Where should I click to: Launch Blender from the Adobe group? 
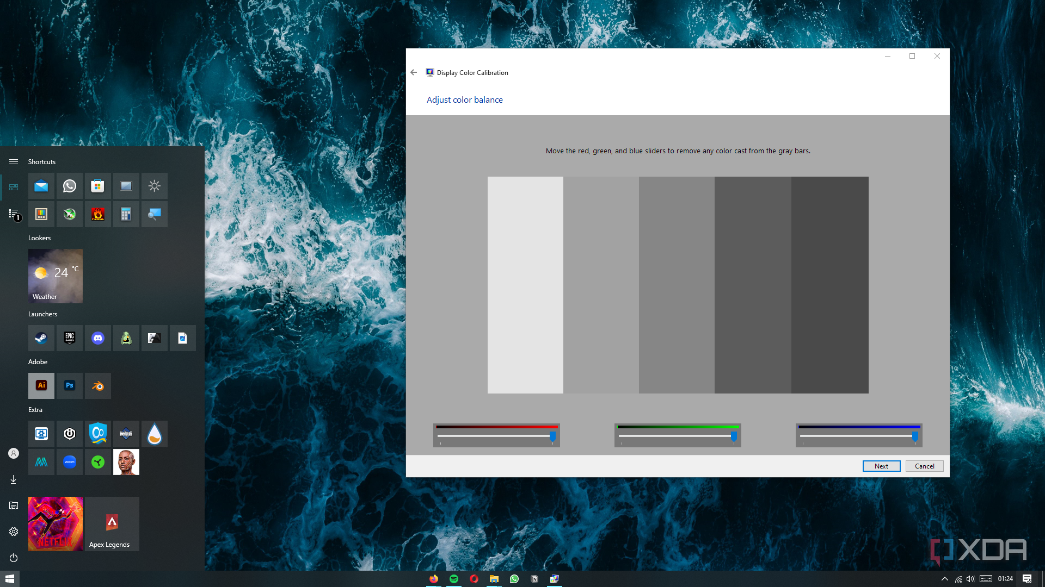click(97, 385)
